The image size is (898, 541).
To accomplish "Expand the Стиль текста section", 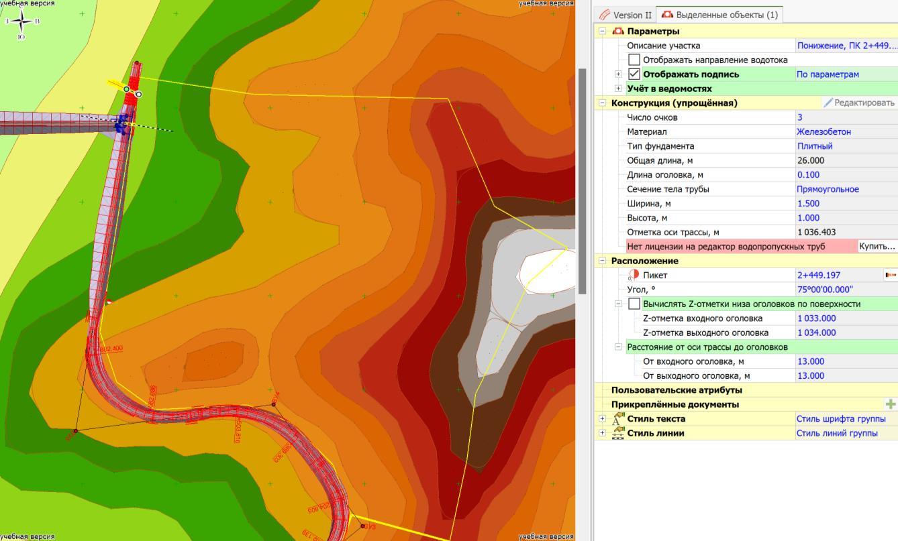I will click(x=602, y=418).
